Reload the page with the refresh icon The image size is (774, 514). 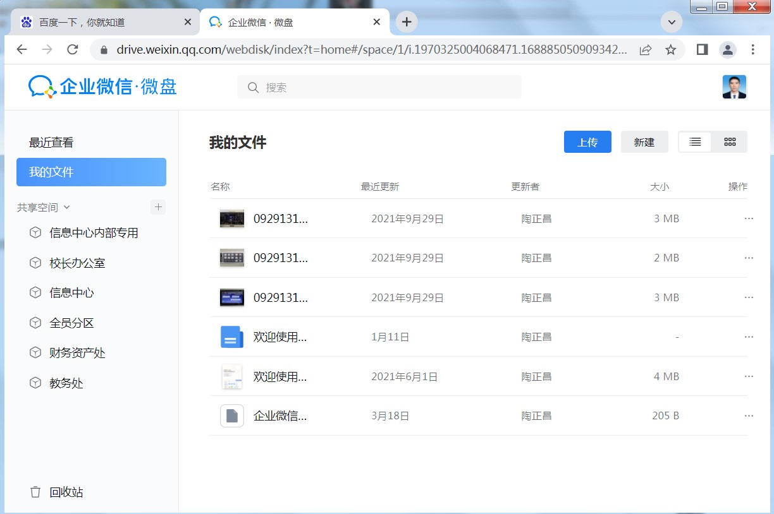click(x=73, y=49)
